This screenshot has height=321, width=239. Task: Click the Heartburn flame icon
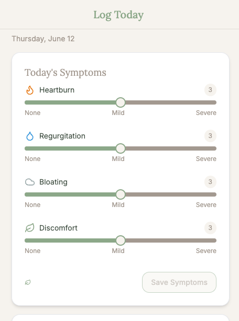pos(30,90)
